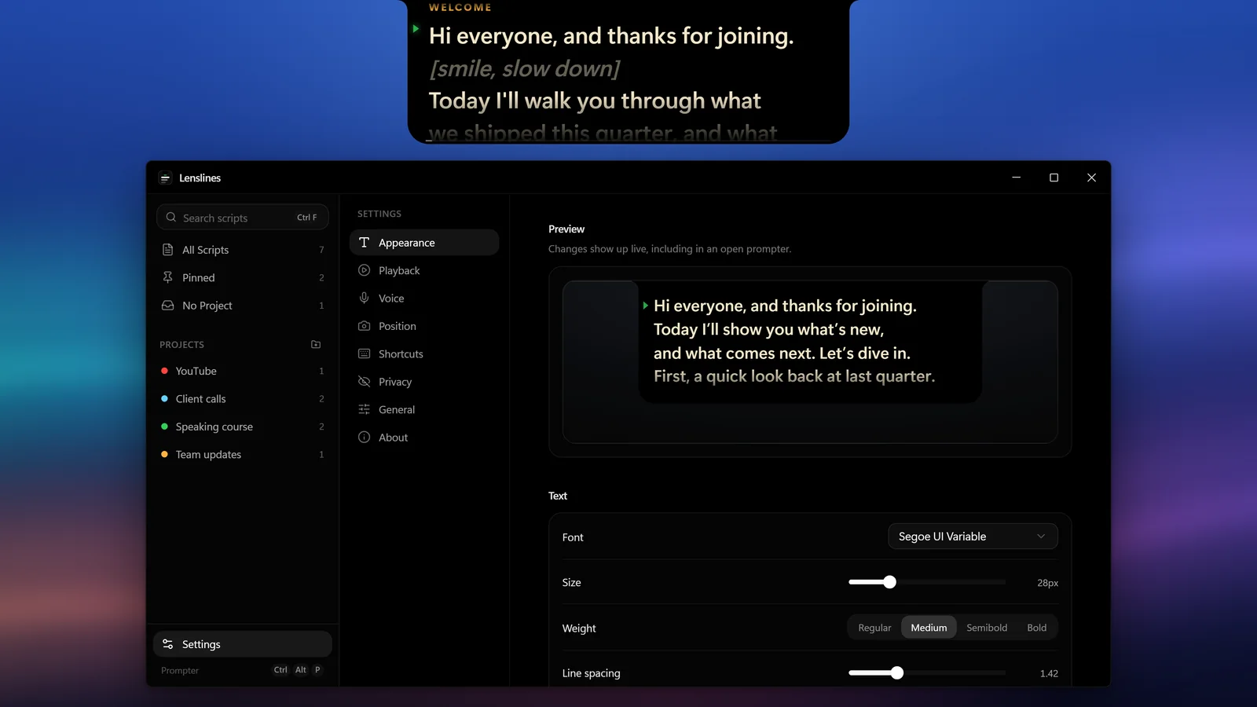Click the Voice microphone icon

tap(364, 299)
